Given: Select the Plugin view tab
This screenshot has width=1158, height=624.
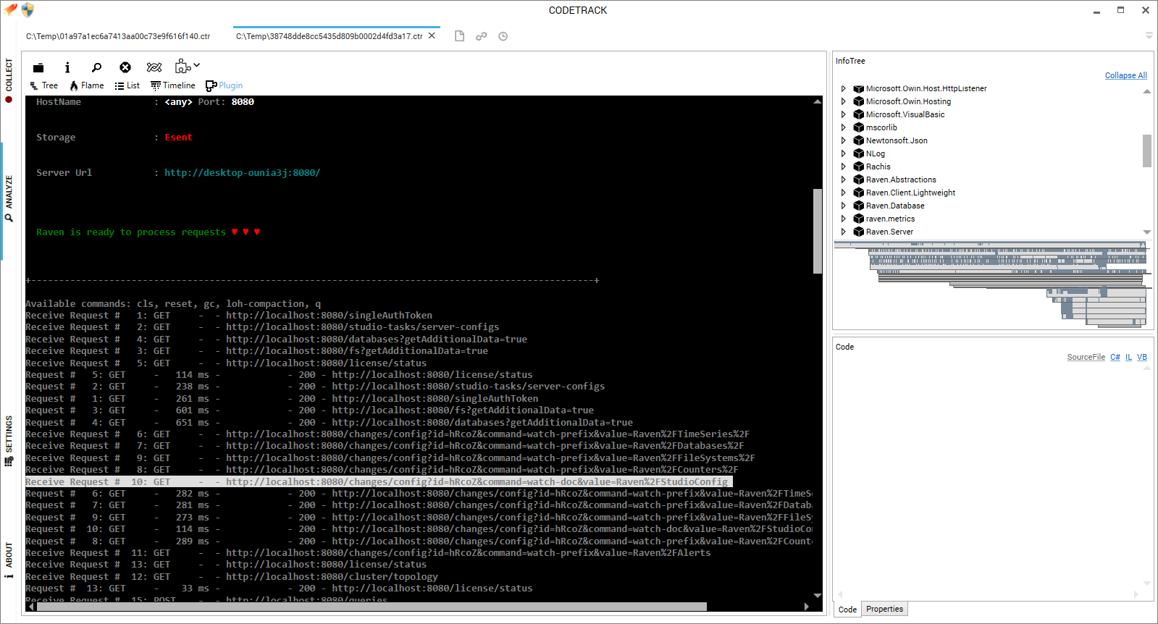Looking at the screenshot, I should point(225,85).
